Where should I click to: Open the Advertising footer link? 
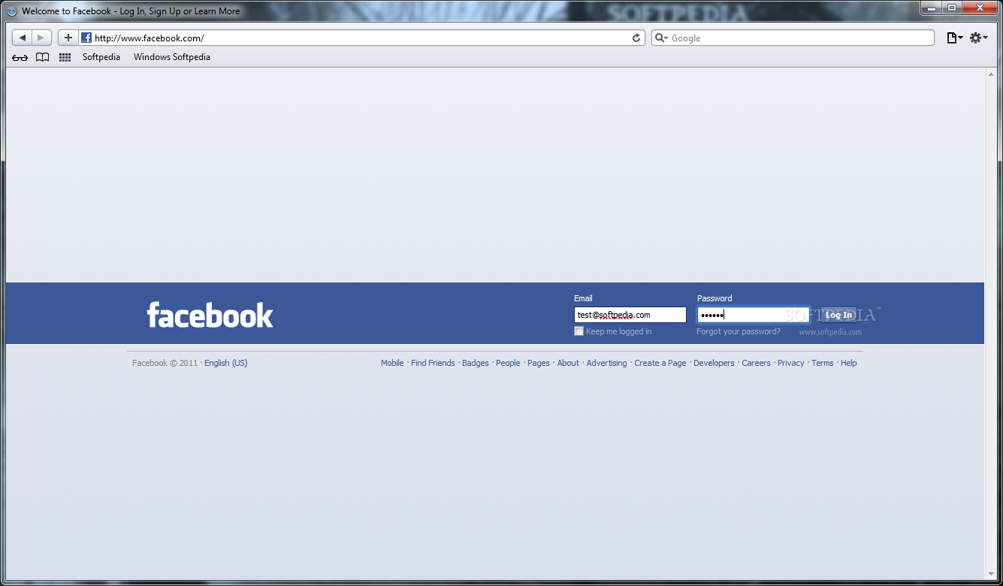[606, 363]
